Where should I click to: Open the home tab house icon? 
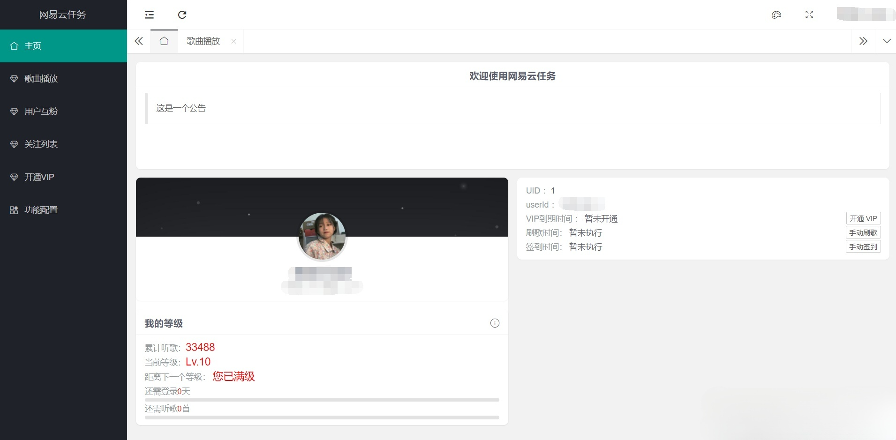point(163,41)
